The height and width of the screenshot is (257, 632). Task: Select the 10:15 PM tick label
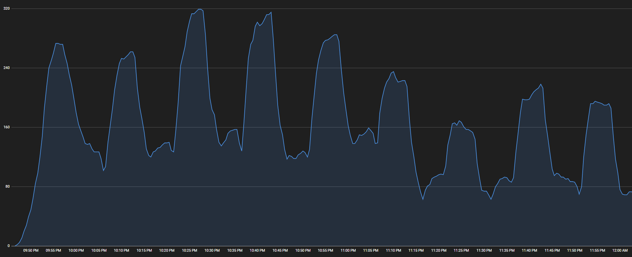(144, 250)
